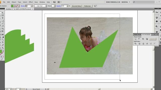Select the Column Graph tool
Screen dimensions: 161x90
(3, 34)
